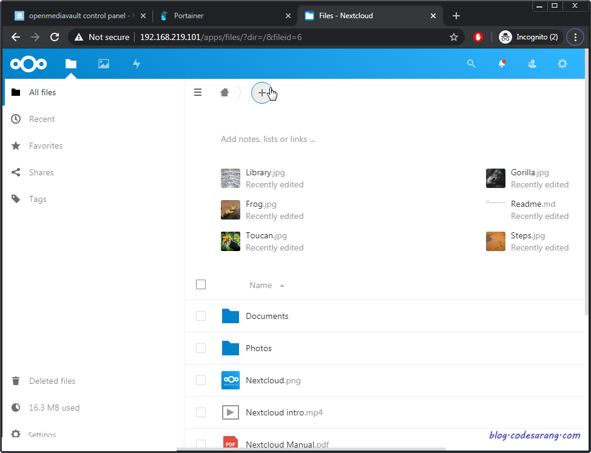Open the Photos folder name
591x453 pixels.
click(258, 348)
